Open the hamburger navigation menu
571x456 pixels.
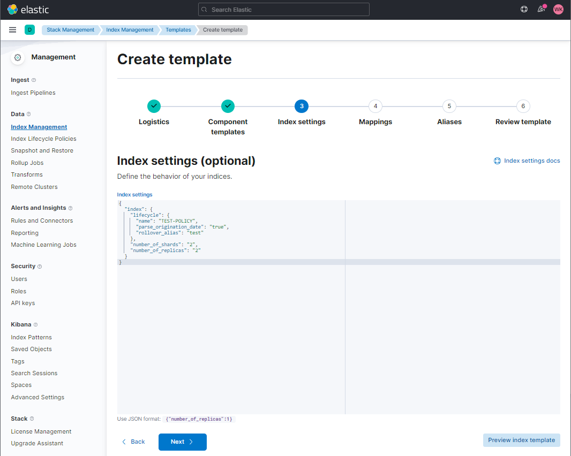pos(13,30)
